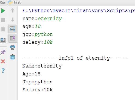Click the Restore layout icon

3,41
